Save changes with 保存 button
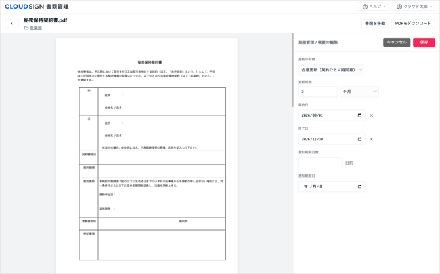Image resolution: width=440 pixels, height=274 pixels. [x=424, y=42]
